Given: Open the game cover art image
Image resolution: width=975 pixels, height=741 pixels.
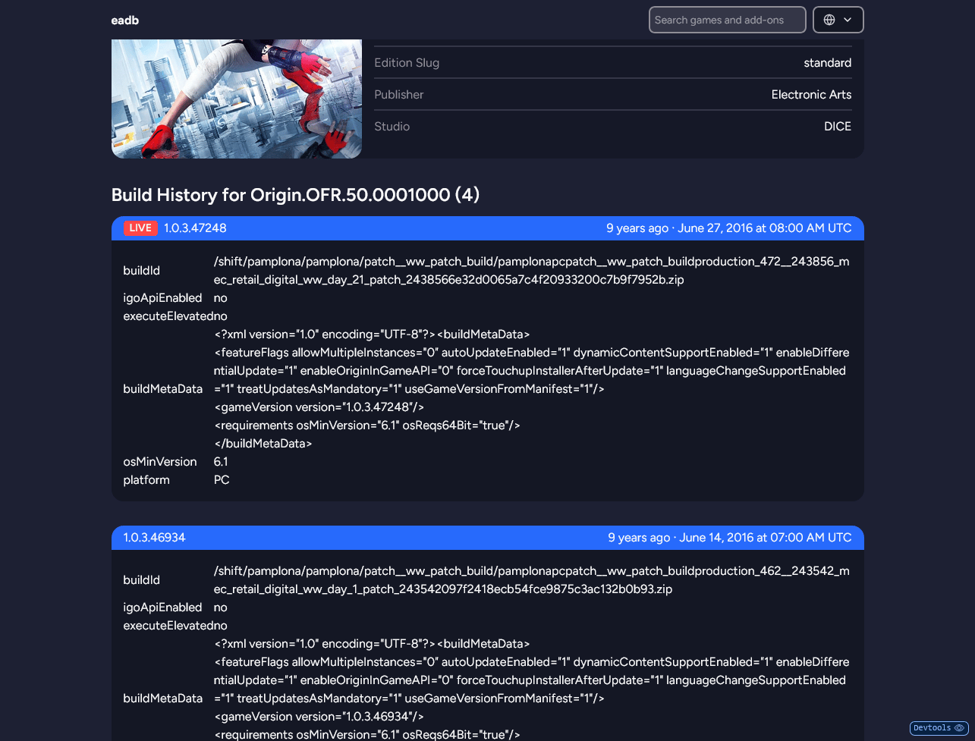Looking at the screenshot, I should point(236,99).
